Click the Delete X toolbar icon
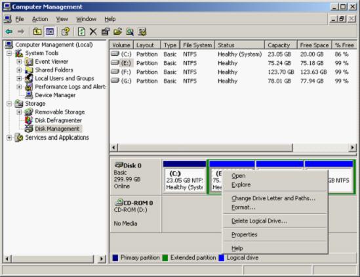The image size is (360, 277). pos(93,32)
